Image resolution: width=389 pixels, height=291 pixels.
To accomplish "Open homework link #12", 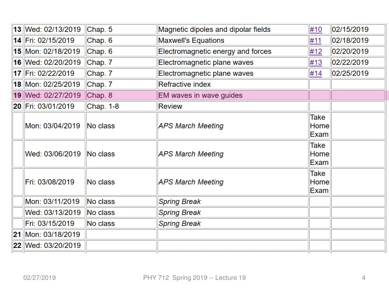I will coord(316,52).
